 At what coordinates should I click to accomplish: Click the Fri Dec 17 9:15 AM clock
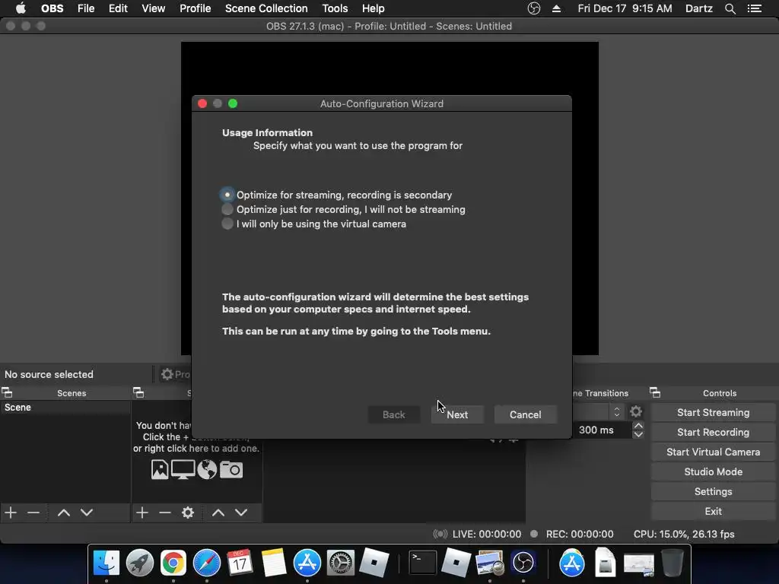[625, 8]
